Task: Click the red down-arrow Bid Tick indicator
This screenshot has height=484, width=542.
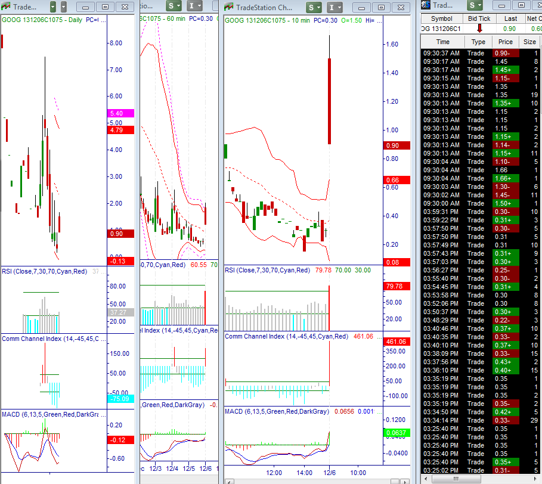Action: [x=479, y=29]
